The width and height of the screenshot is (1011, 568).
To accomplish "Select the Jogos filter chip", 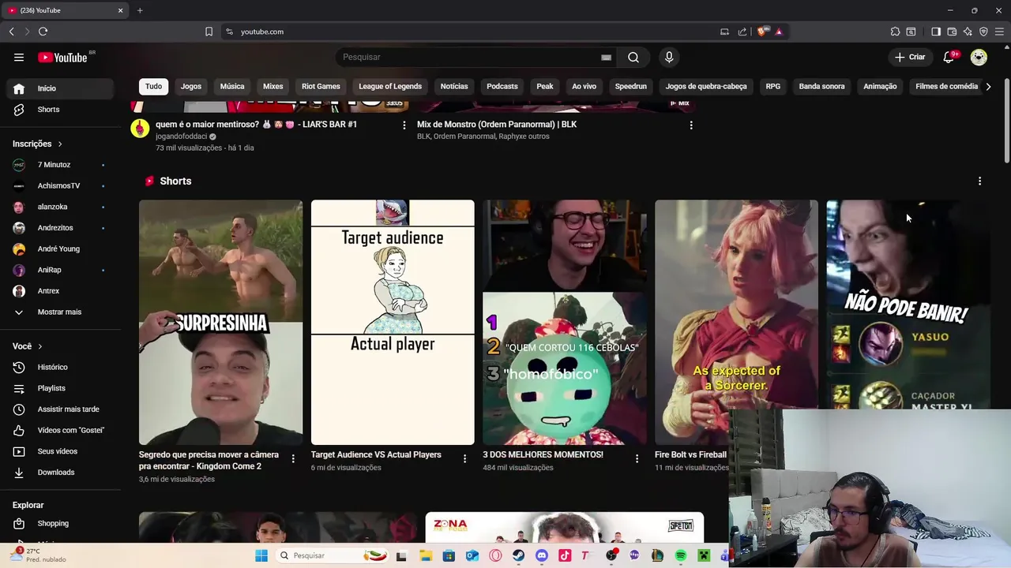I will click(x=191, y=86).
